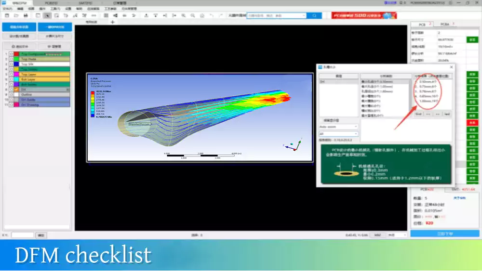Select the first analysis item row (0.50mm)
This screenshot has height=271, width=482.
[x=386, y=82]
